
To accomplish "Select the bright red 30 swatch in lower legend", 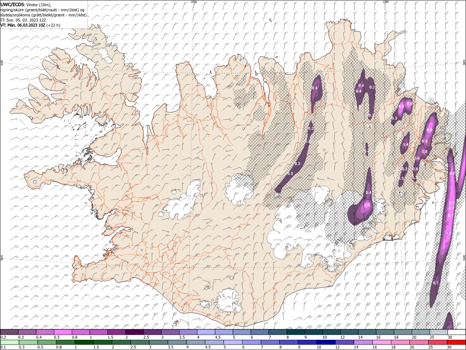I will [x=457, y=342].
